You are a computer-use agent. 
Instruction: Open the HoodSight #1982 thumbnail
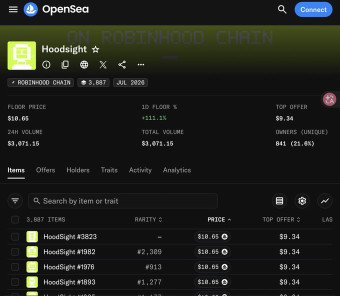pos(32,252)
